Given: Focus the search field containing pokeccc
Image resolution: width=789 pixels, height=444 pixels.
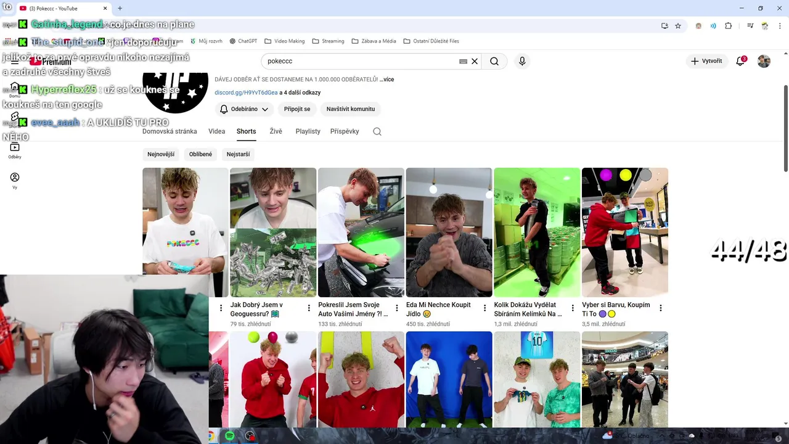Looking at the screenshot, I should click(361, 61).
